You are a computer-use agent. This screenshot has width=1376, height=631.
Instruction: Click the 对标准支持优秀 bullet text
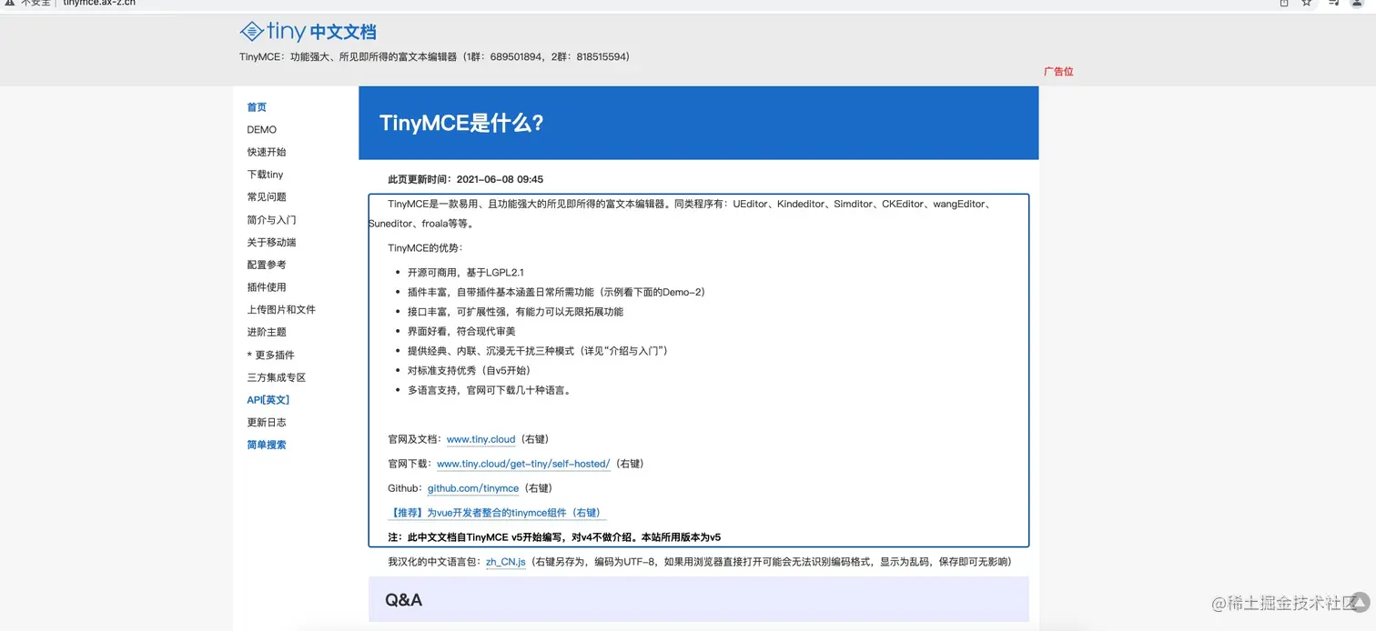click(x=468, y=370)
